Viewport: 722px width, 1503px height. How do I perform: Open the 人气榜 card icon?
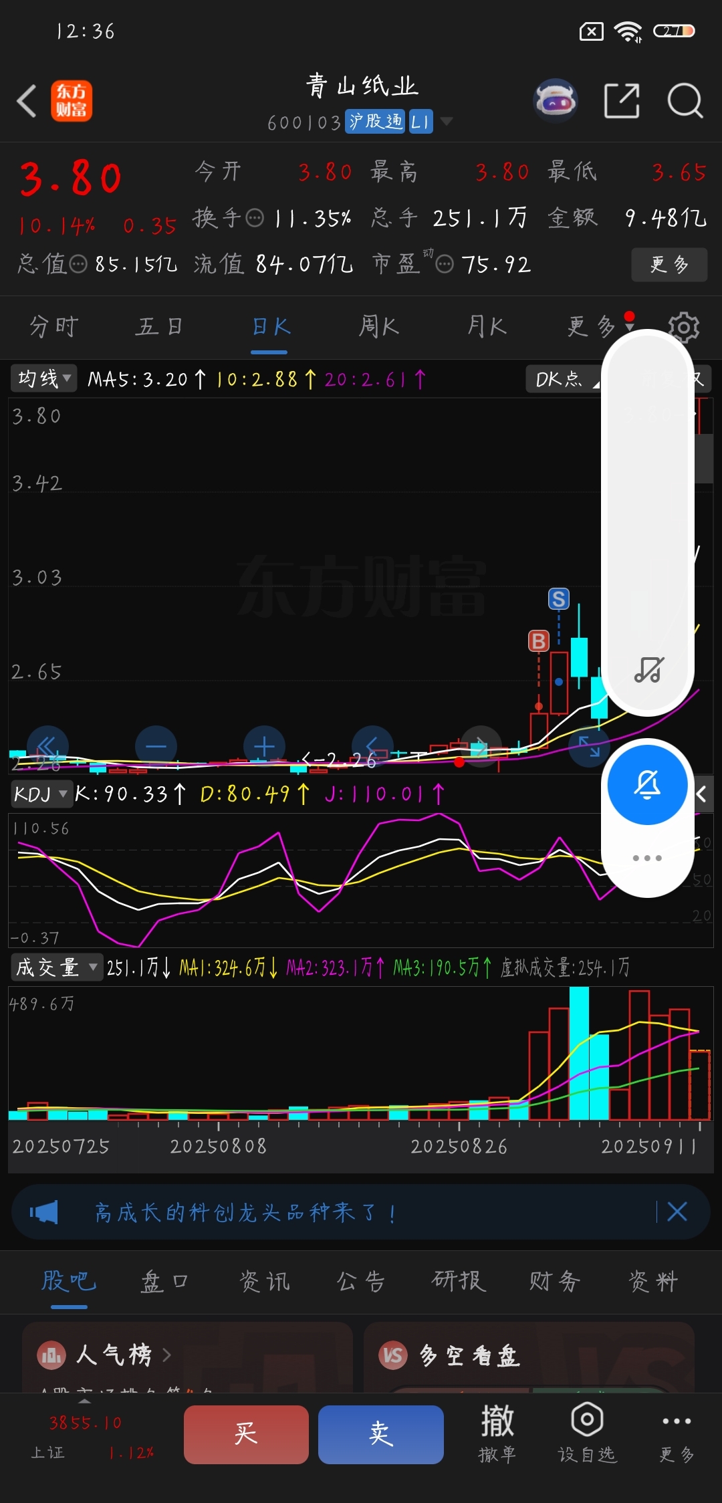tap(51, 1356)
